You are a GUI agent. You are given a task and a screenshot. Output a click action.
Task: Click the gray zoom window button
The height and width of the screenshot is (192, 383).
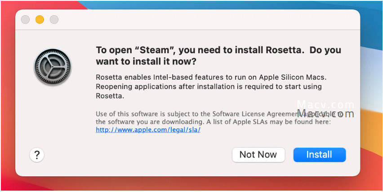click(x=54, y=19)
